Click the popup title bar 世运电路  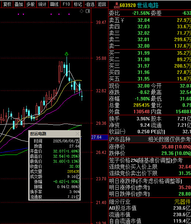tap(55, 134)
